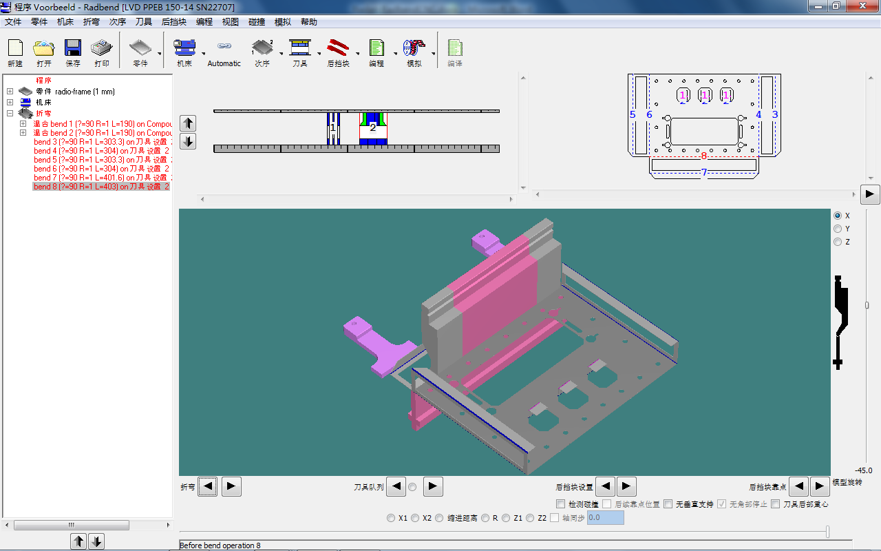Select the Z1 axis radio button
Image resolution: width=881 pixels, height=551 pixels.
[506, 518]
